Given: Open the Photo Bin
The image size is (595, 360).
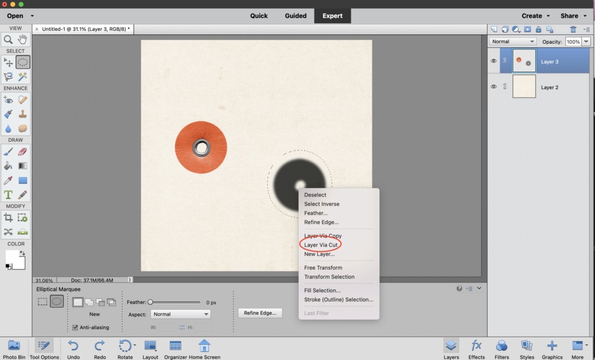Looking at the screenshot, I should [x=14, y=350].
